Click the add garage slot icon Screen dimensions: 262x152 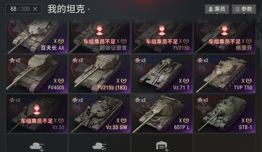(x=162, y=146)
